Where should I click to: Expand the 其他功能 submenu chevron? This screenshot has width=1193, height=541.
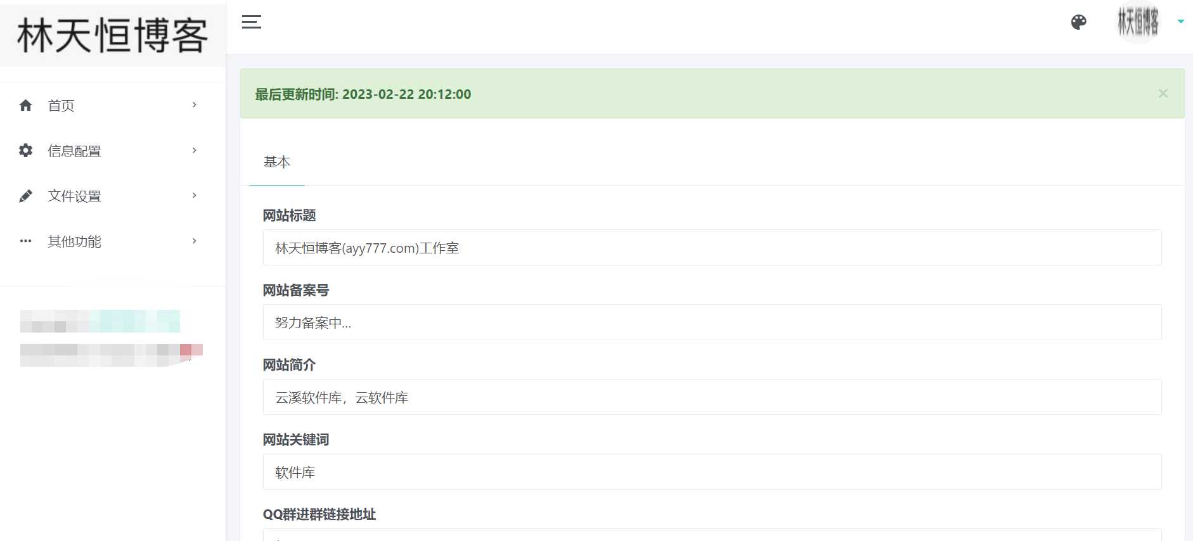[x=194, y=241]
